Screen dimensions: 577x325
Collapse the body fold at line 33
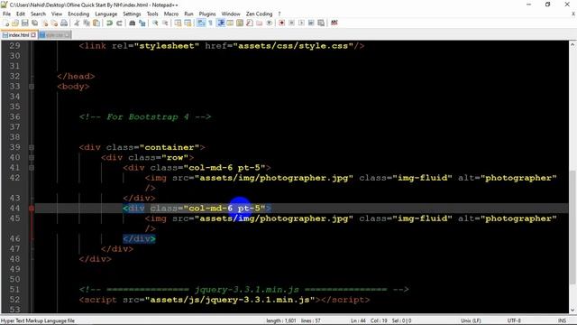tap(32, 87)
